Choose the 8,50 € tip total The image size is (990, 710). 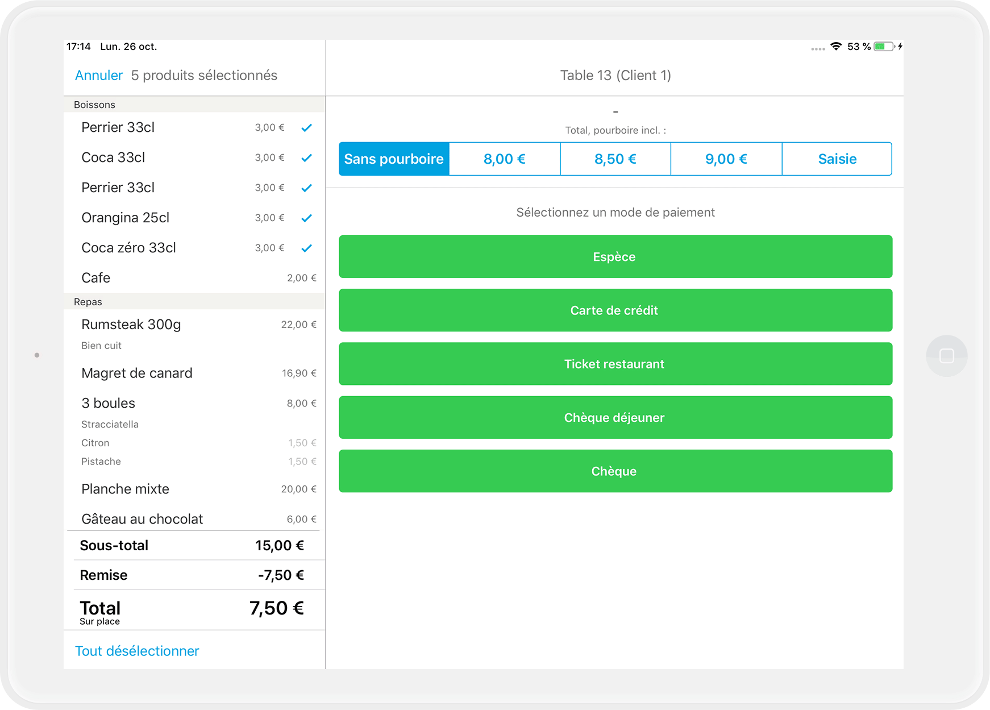tap(615, 159)
